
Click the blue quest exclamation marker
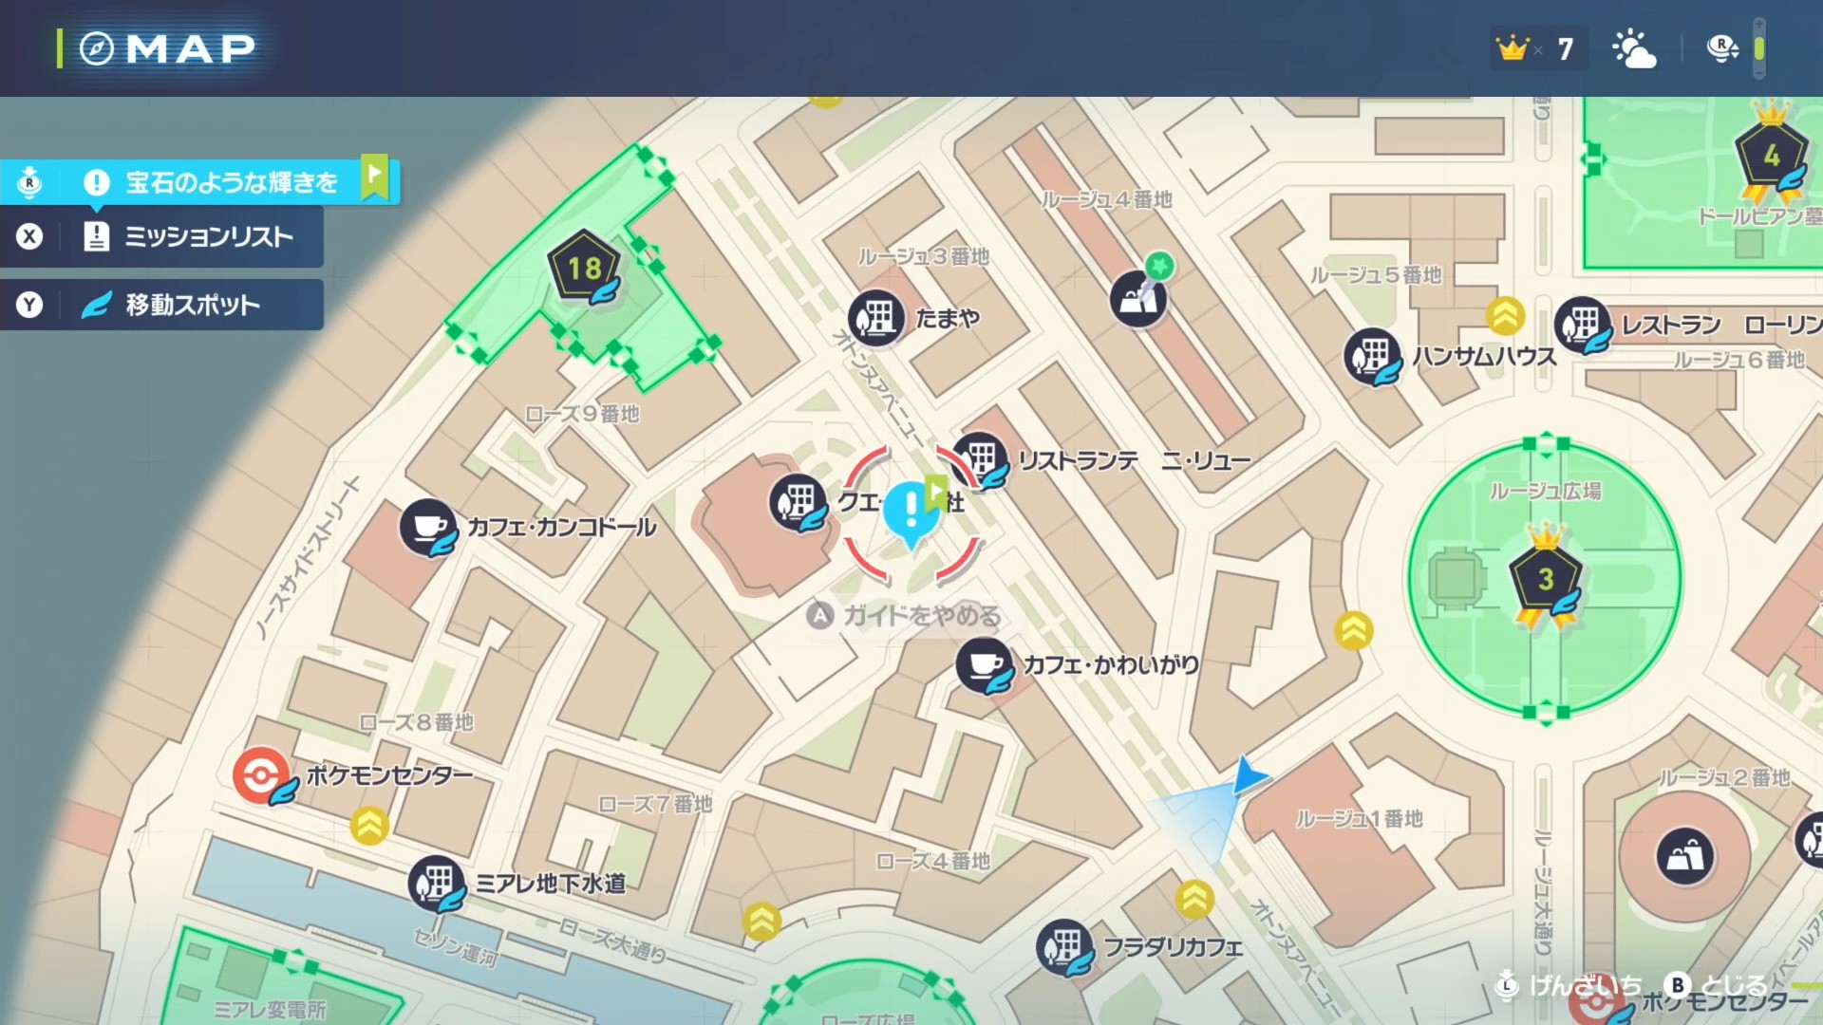click(x=911, y=513)
